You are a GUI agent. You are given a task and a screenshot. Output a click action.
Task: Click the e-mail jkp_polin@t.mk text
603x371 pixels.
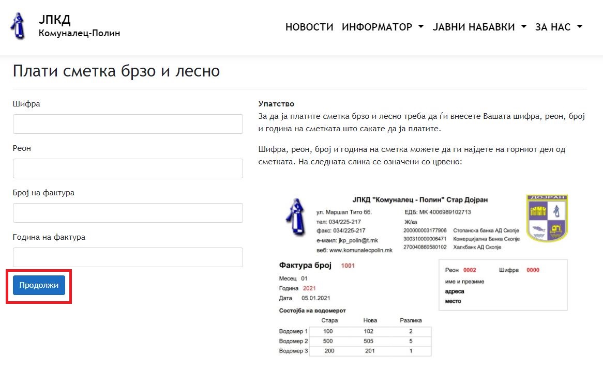click(x=358, y=240)
